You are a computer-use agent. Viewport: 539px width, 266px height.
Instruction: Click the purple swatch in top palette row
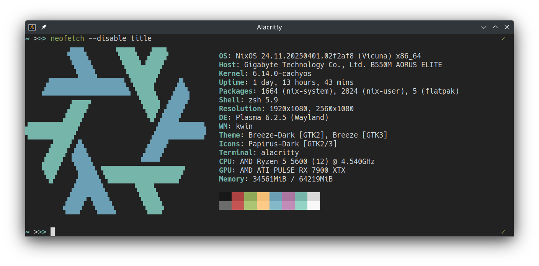[288, 196]
